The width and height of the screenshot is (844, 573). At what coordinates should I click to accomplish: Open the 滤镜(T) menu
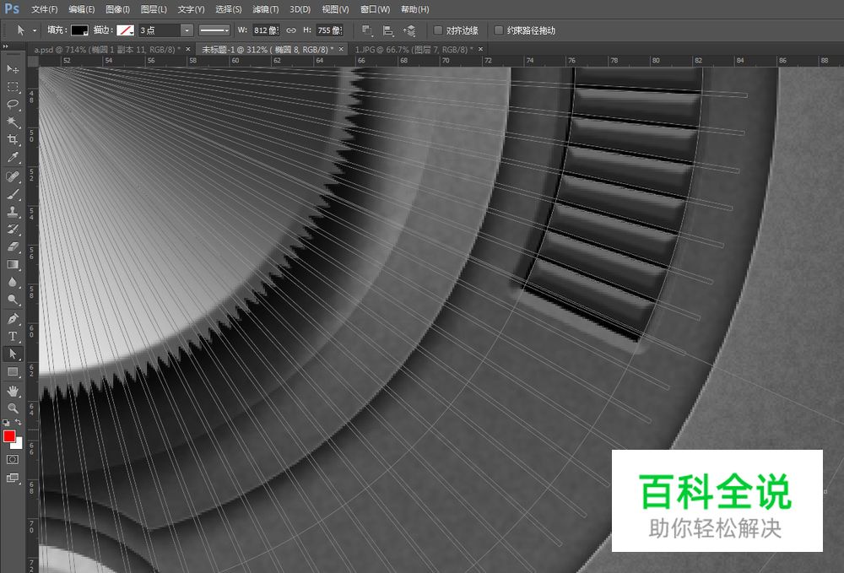(264, 9)
